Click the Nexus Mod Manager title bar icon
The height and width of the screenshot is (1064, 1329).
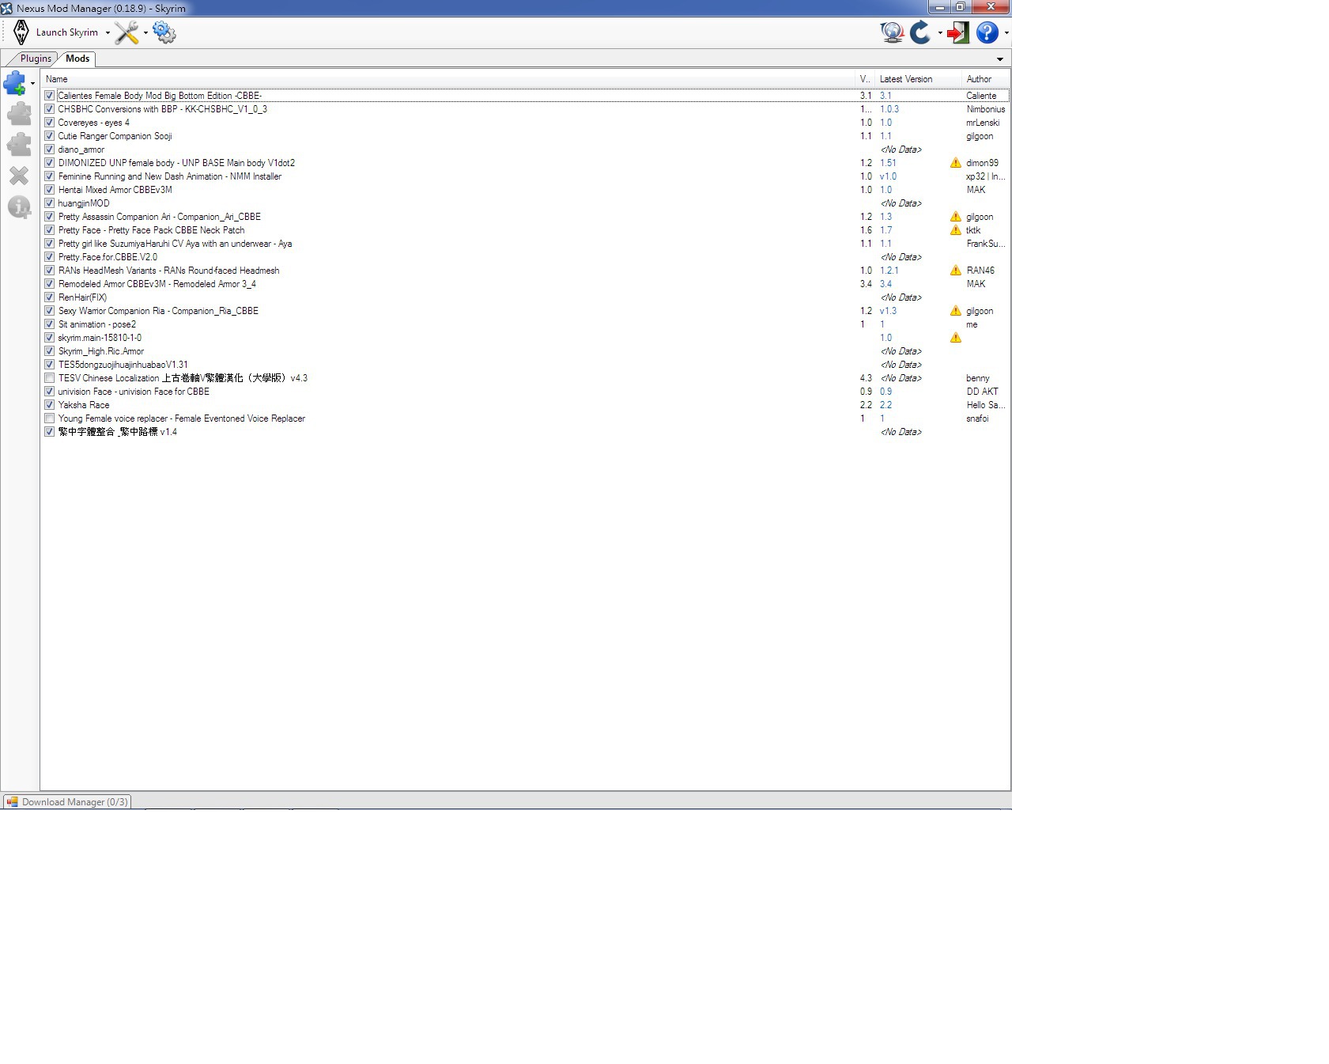[x=7, y=8]
